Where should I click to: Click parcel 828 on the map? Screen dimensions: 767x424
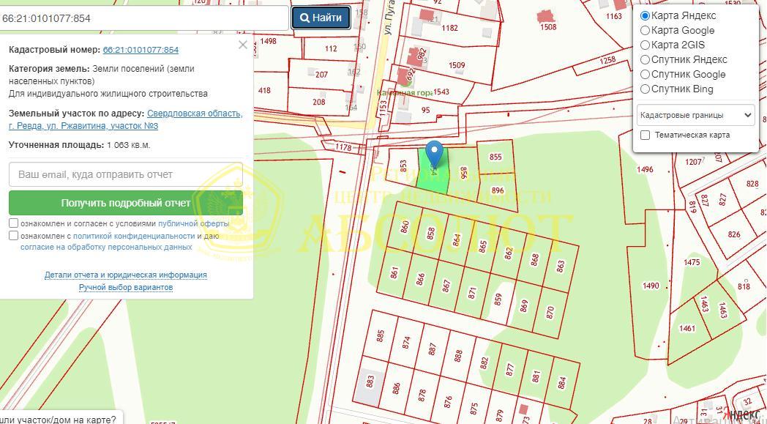(752, 184)
